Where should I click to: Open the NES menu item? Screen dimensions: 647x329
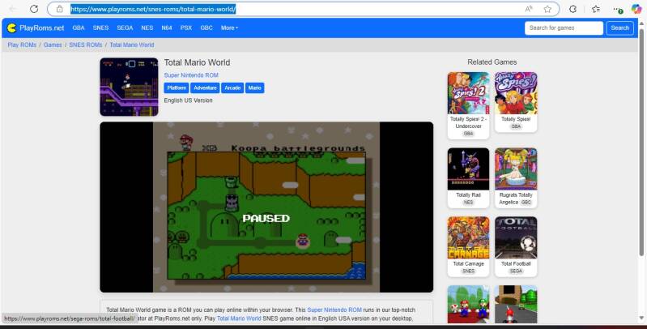pyautogui.click(x=147, y=28)
